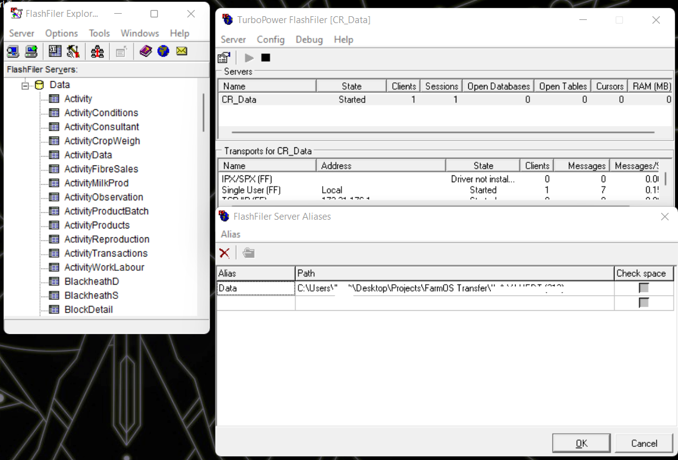Click table icon next to ActivityMilkProd
This screenshot has width=678, height=460.
[54, 183]
